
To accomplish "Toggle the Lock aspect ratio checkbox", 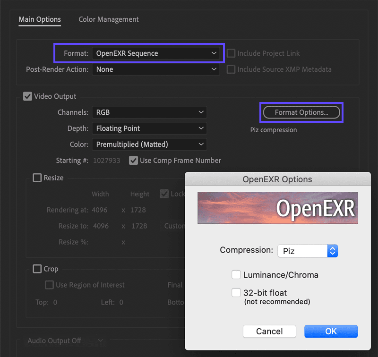I will click(x=164, y=194).
